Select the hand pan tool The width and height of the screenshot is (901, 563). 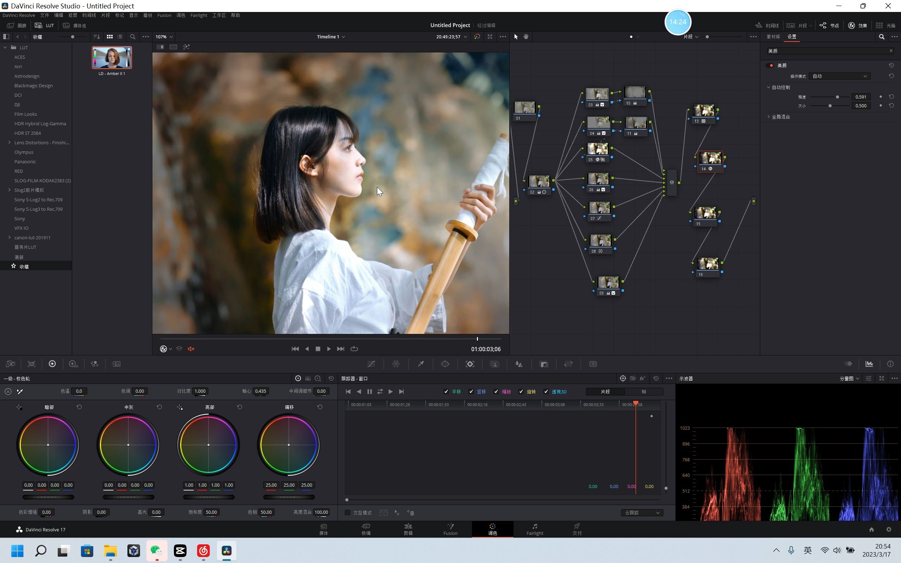pyautogui.click(x=526, y=37)
